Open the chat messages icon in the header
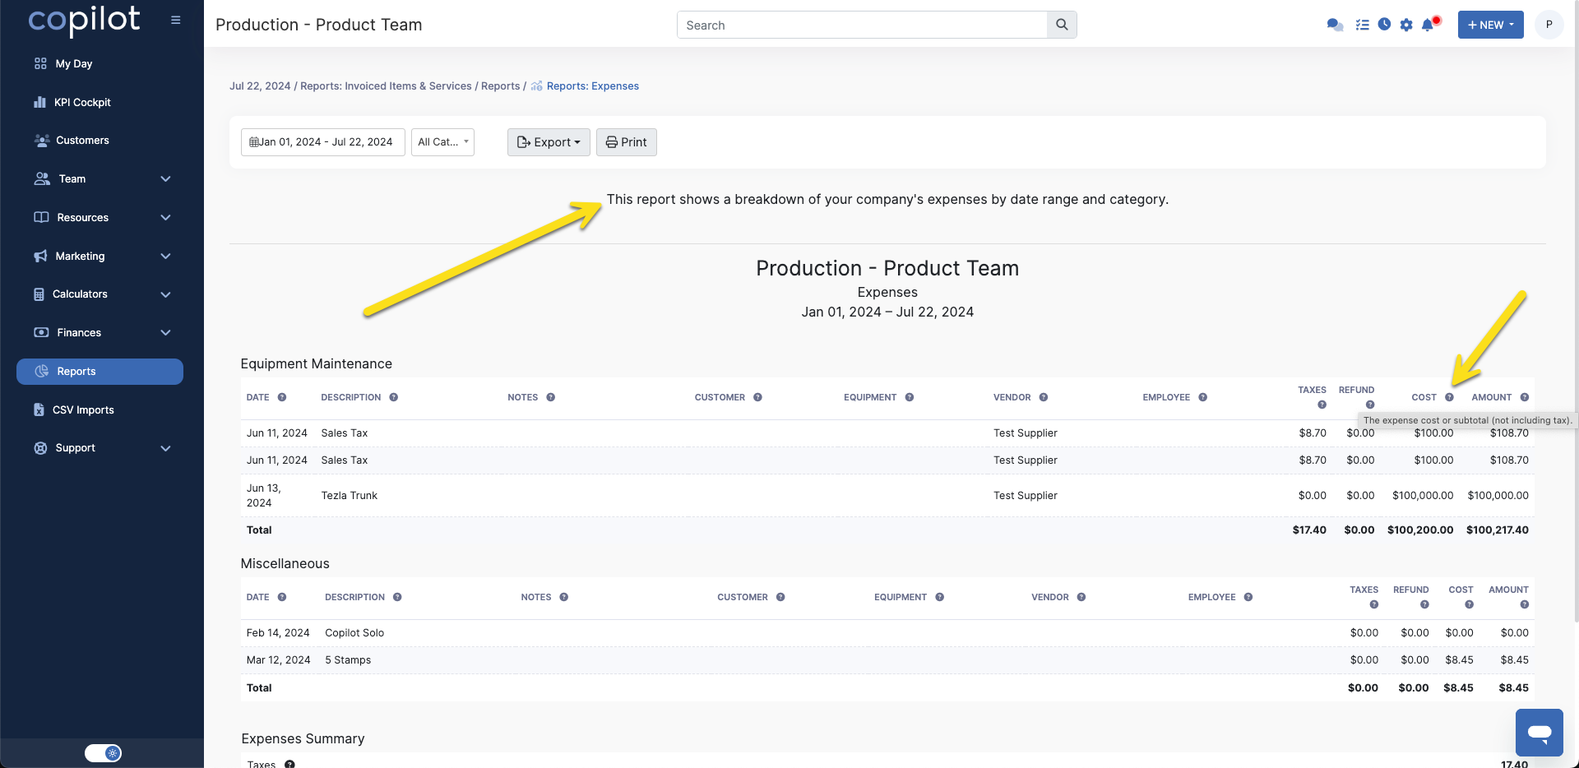1579x768 pixels. coord(1335,25)
